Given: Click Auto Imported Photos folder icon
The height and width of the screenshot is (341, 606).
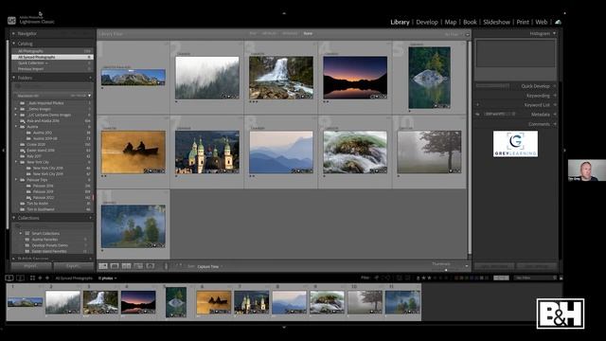Looking at the screenshot, I should (23, 103).
